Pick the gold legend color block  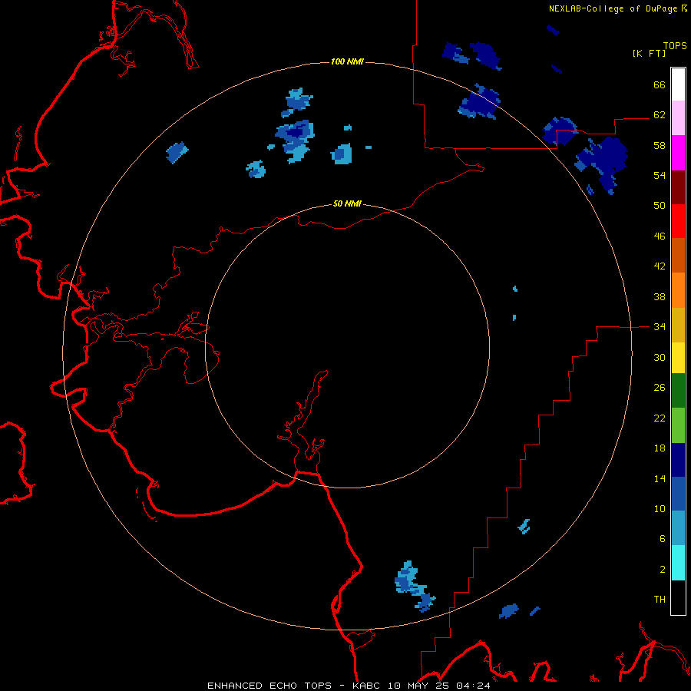pos(678,326)
